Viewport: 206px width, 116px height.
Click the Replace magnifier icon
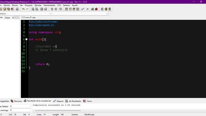(37, 9)
